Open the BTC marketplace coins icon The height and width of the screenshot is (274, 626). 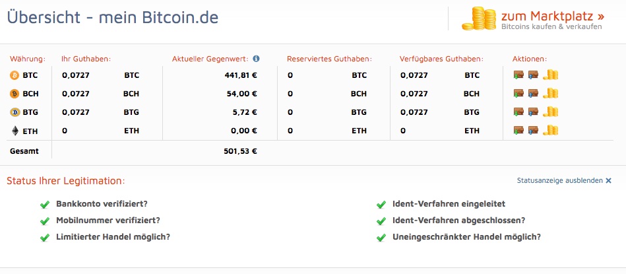(x=550, y=75)
